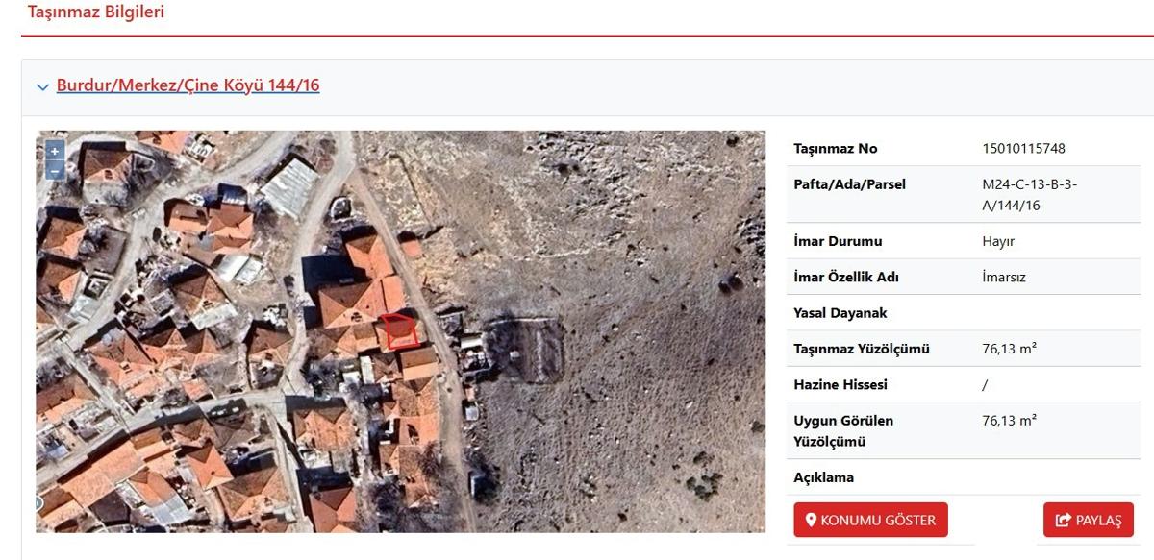Open the Burdur/Merkez/Çine Köyü 144/16 link
The image size is (1154, 560).
(188, 85)
